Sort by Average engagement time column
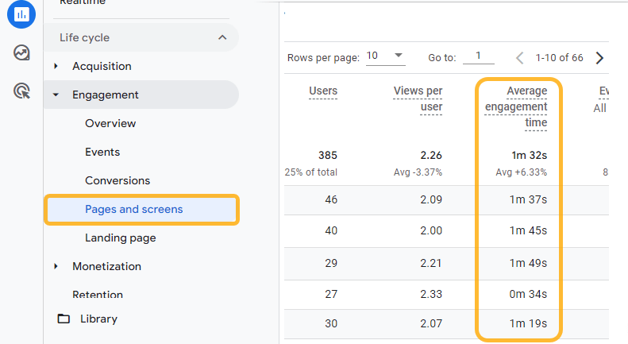 click(518, 106)
